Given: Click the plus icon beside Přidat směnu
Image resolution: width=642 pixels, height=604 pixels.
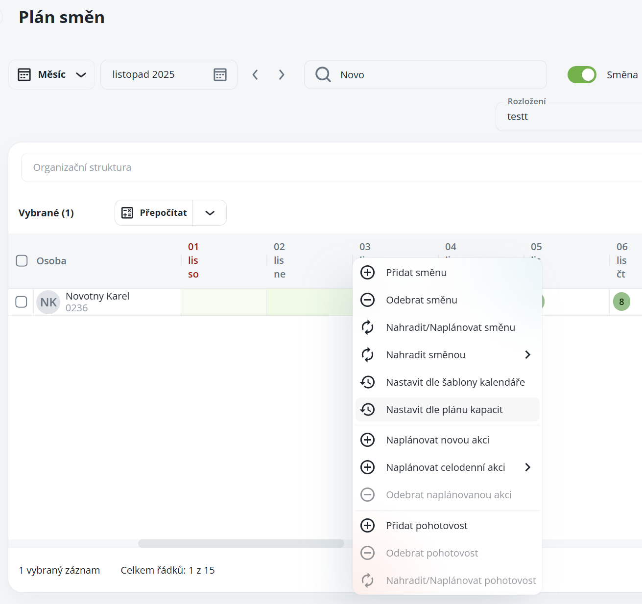Looking at the screenshot, I should tap(367, 273).
